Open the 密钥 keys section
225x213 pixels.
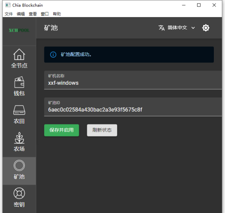click(19, 198)
